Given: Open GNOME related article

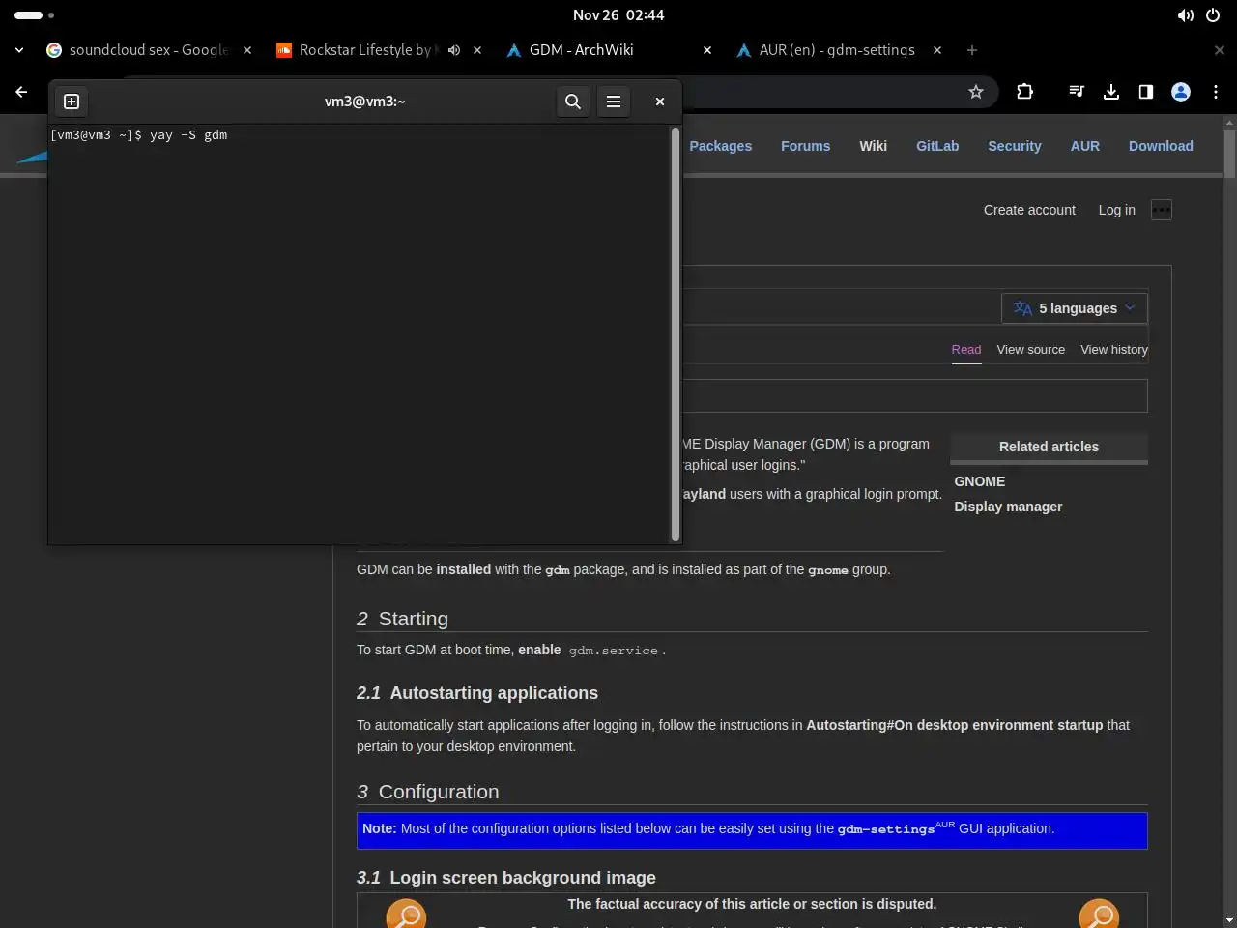Looking at the screenshot, I should pyautogui.click(x=980, y=481).
